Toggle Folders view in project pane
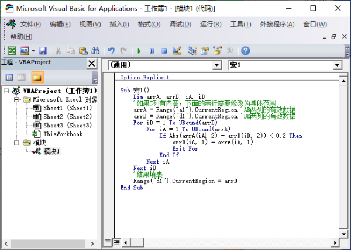This screenshot has width=351, height=250. tap(37, 77)
